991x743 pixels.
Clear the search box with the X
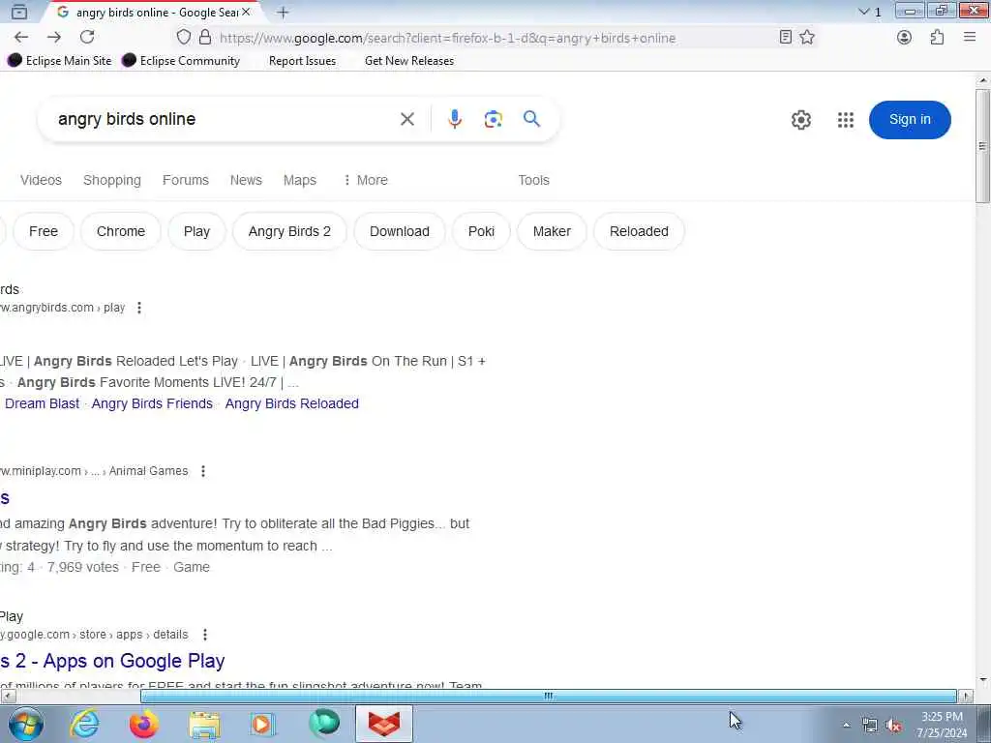point(407,119)
